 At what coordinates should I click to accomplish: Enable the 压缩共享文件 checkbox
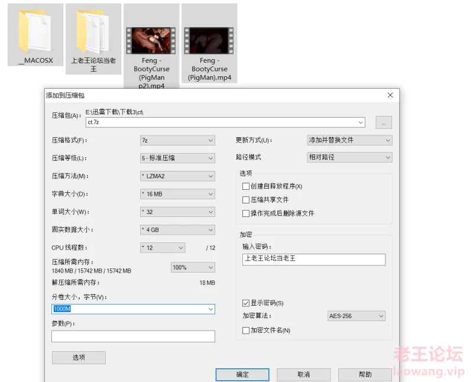tap(246, 200)
